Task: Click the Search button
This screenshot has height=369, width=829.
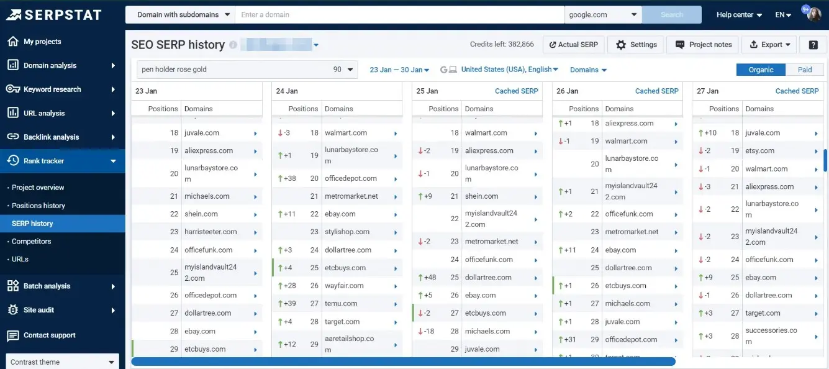Action: (672, 14)
